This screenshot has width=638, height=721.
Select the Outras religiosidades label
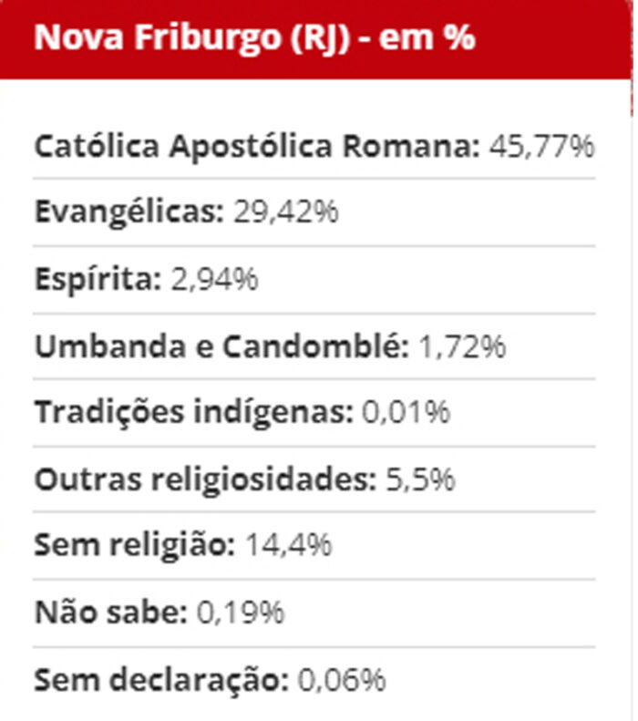(x=205, y=479)
